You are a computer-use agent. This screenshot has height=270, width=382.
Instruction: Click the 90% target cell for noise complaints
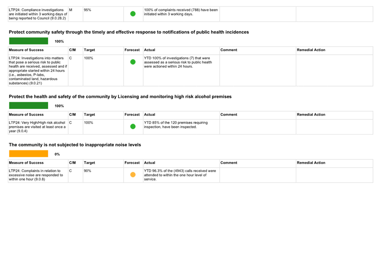click(88, 171)
